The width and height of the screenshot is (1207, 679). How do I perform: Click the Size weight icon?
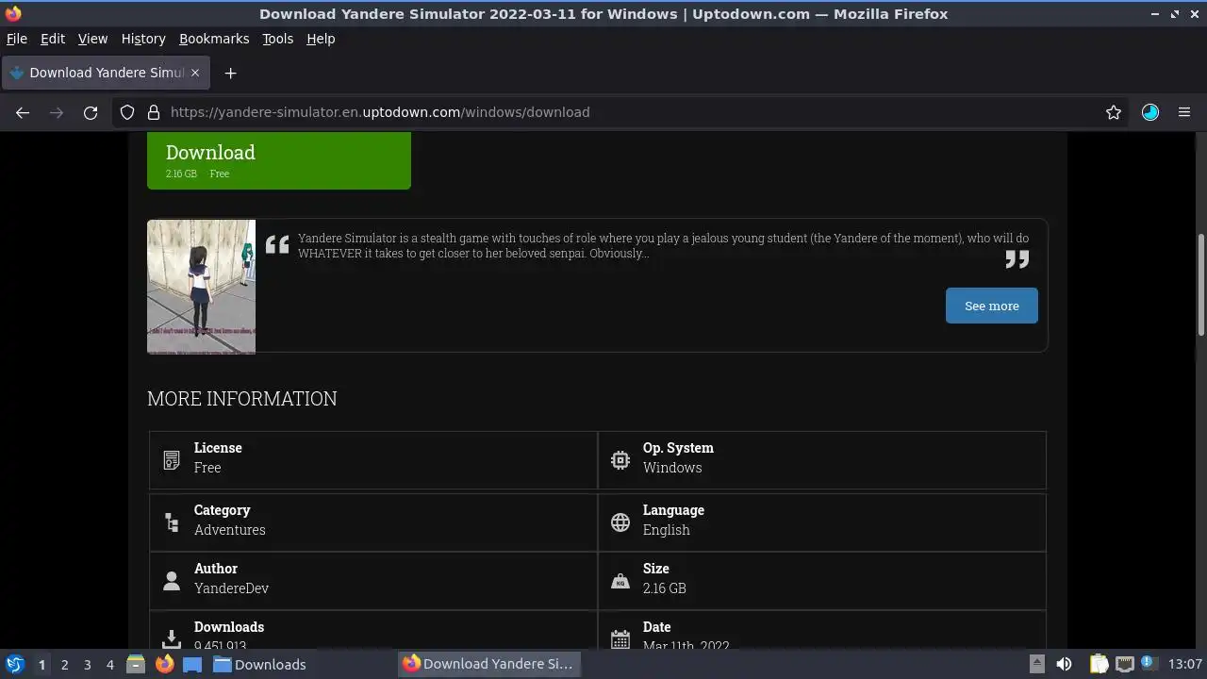click(x=620, y=581)
